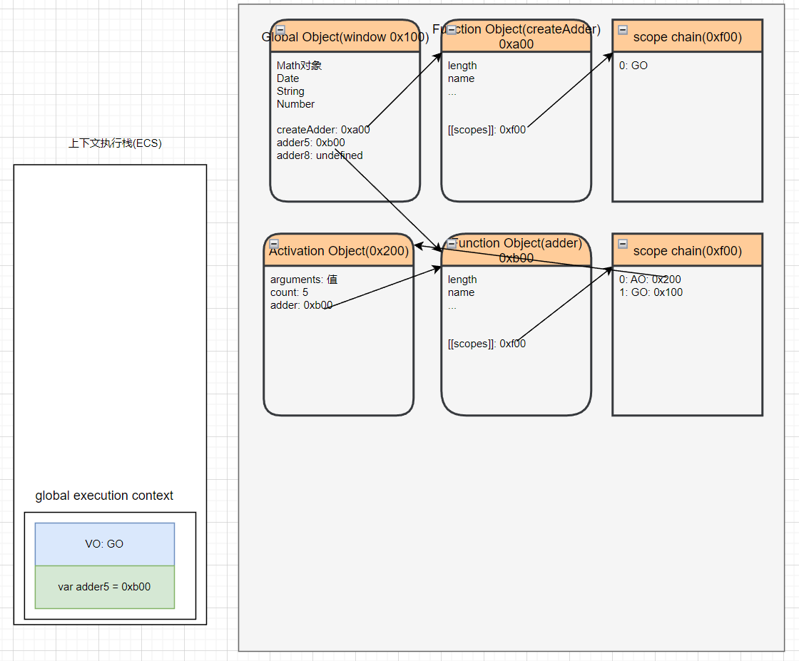Select the Function Object(createAdder) 0xa00 header
Screen dimensions: 799x661
coord(516,37)
